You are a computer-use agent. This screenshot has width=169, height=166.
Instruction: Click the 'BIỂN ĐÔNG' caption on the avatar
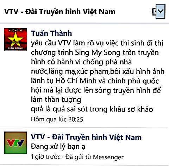point(15,48)
